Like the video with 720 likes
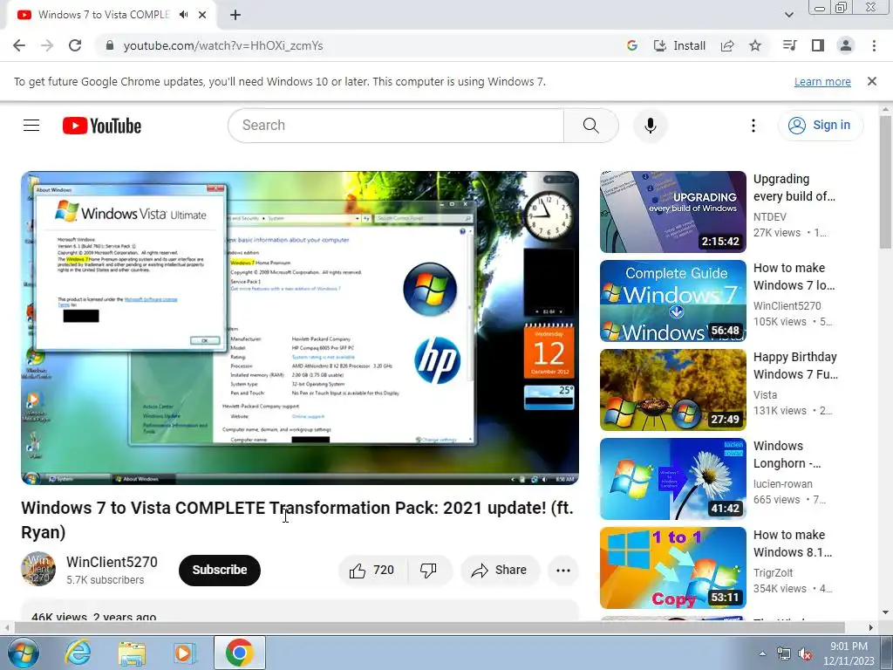893x670 pixels. 372,570
